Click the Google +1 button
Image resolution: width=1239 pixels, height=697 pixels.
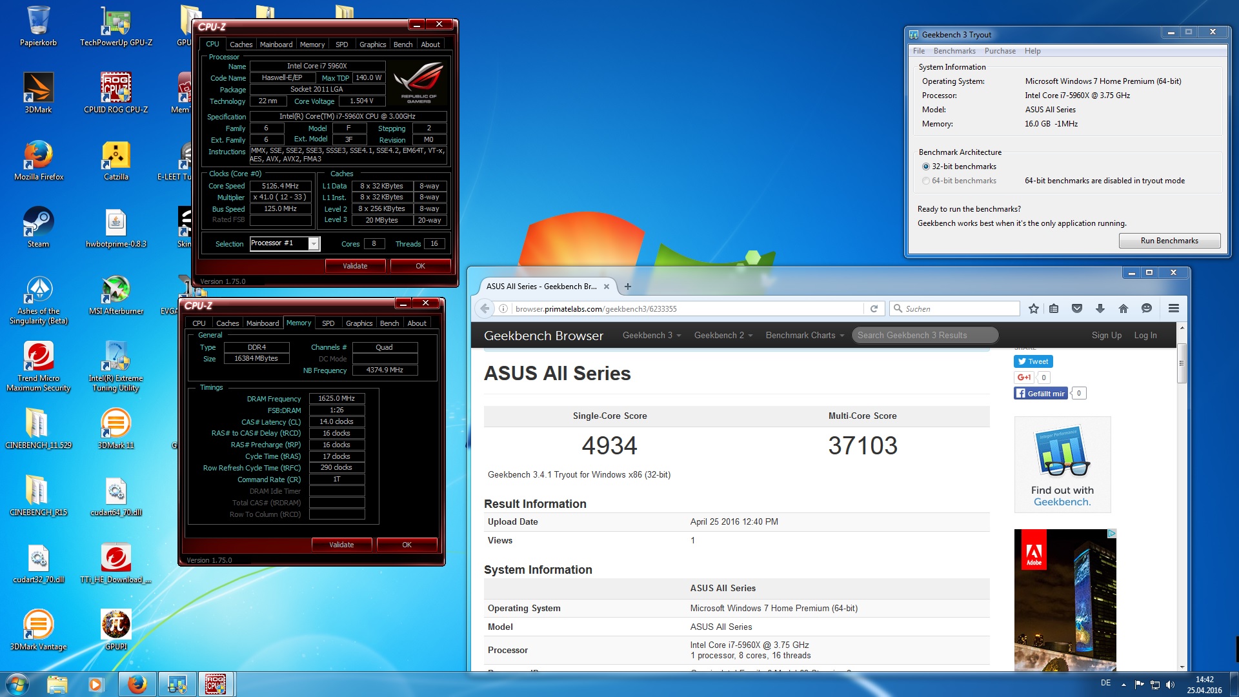click(1024, 378)
